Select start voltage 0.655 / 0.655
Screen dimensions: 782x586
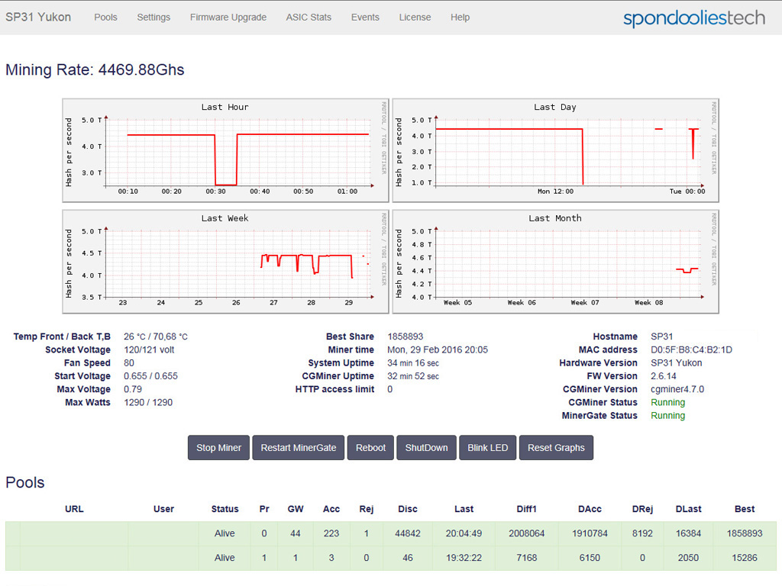[150, 375]
